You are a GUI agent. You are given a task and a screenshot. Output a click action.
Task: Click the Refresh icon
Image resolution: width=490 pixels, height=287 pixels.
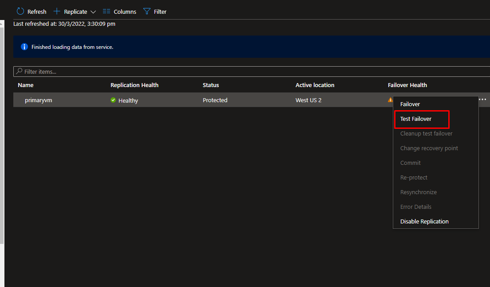(x=20, y=11)
